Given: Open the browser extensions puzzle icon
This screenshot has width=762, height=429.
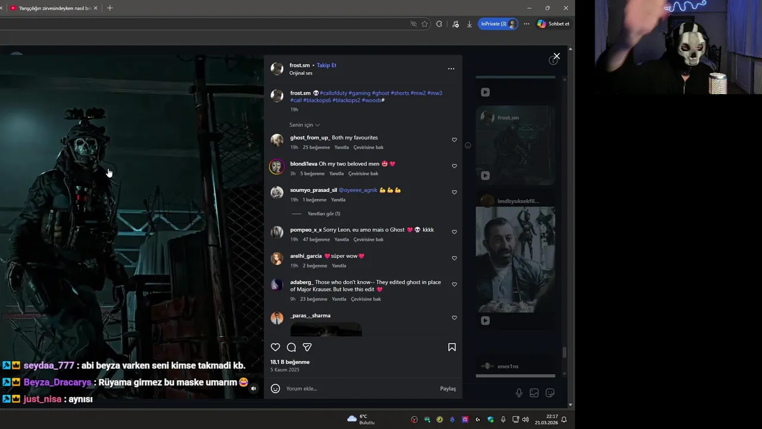Looking at the screenshot, I should [439, 24].
